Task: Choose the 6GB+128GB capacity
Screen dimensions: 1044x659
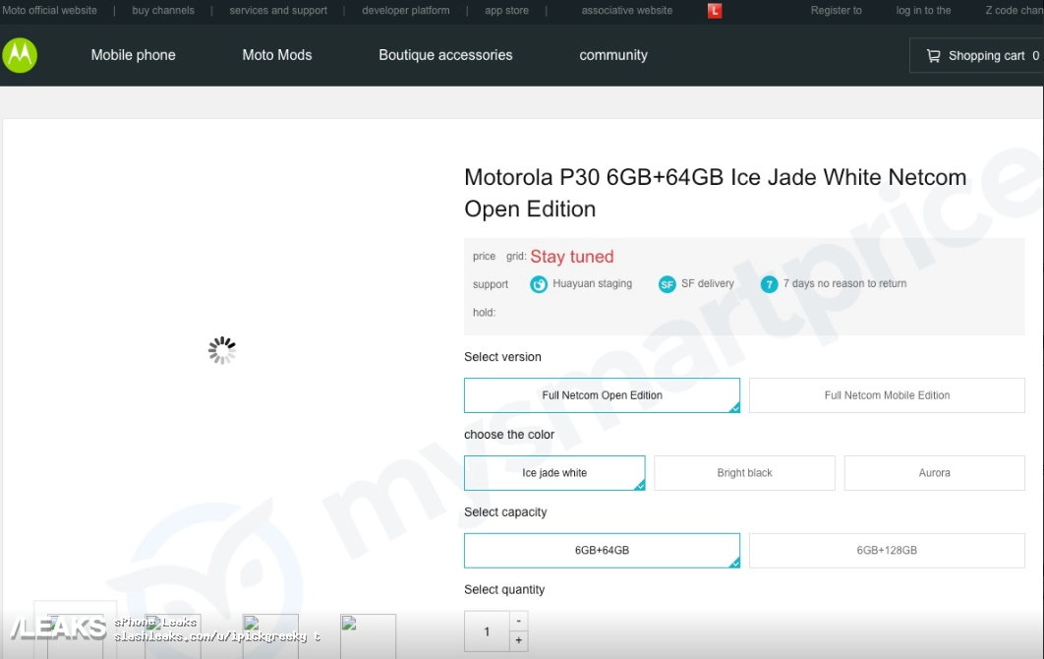Action: click(x=886, y=550)
